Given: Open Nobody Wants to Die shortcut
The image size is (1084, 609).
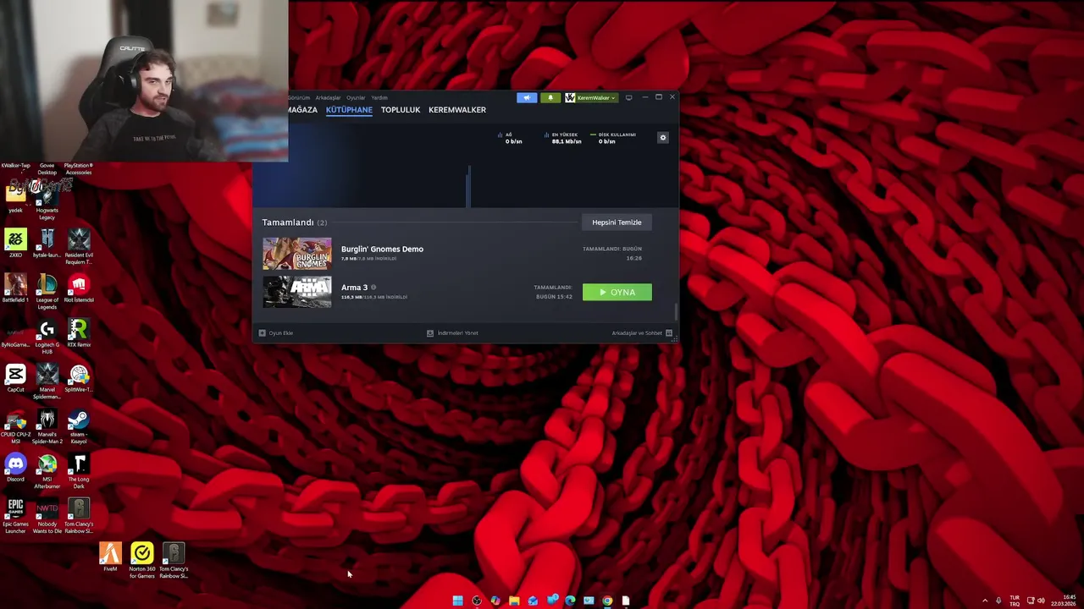Looking at the screenshot, I should pyautogui.click(x=47, y=516).
